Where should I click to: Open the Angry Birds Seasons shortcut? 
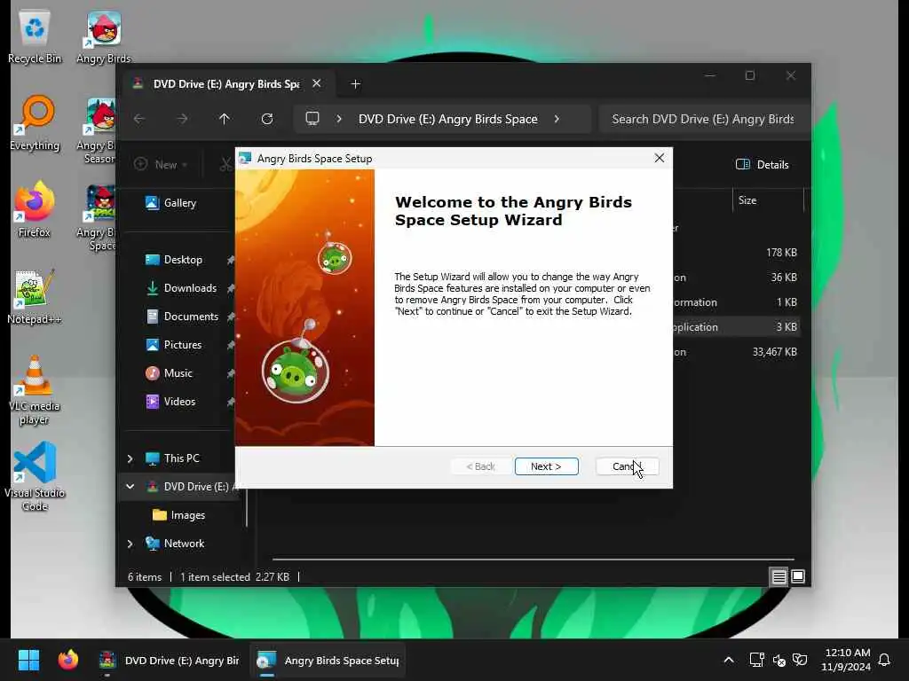pos(96,131)
